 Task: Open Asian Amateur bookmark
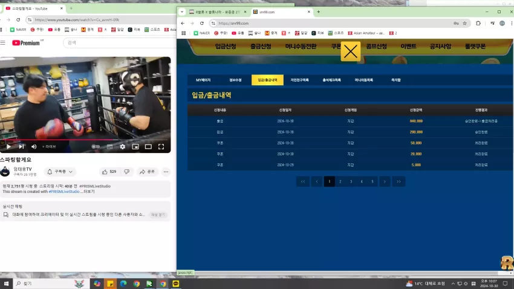366,33
